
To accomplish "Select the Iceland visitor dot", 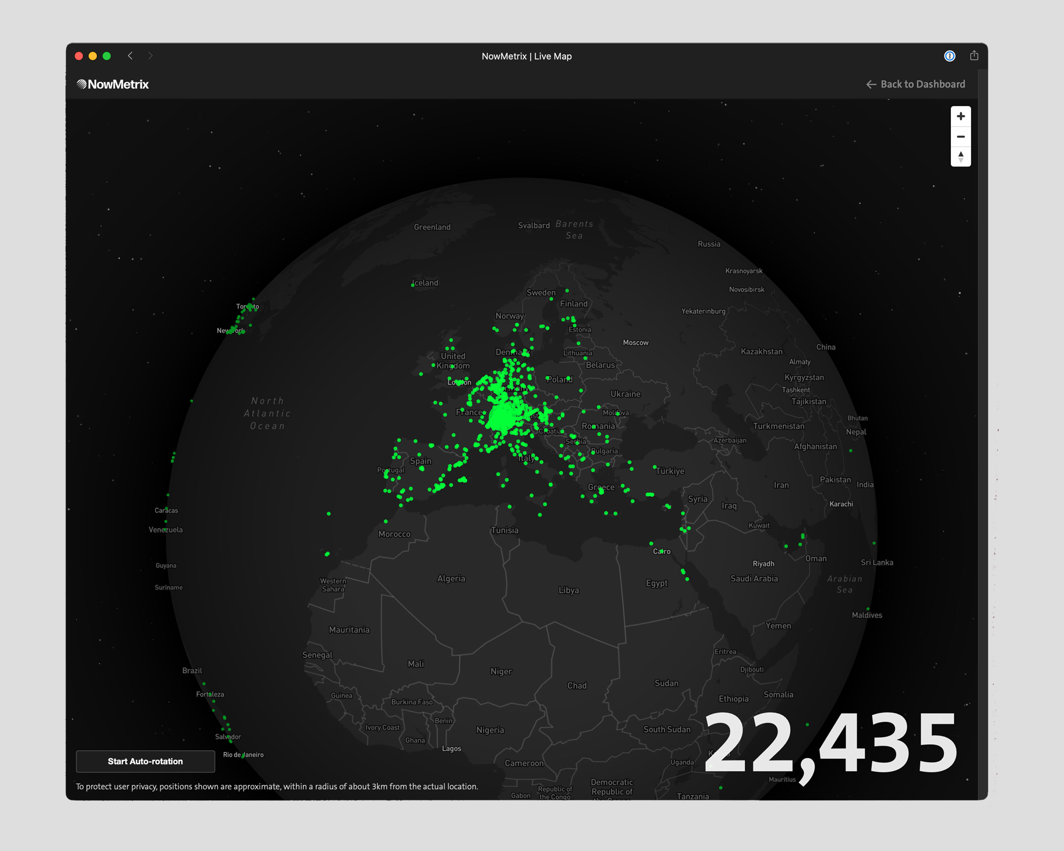I will coord(413,285).
